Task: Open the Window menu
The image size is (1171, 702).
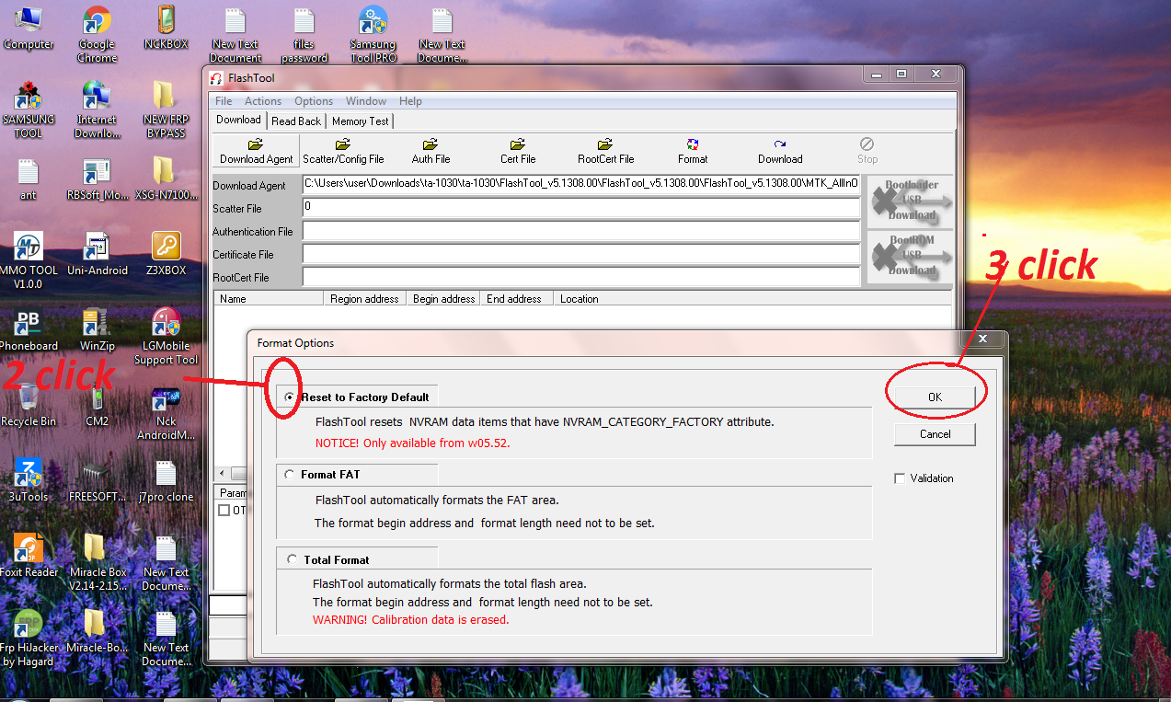Action: pos(366,101)
